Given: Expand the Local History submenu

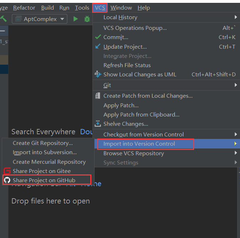Looking at the screenshot, I should (166, 17).
